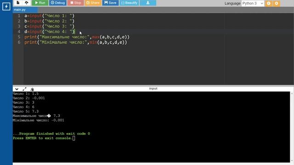
Task: Click the print line with max(a,b,c,d,e)
Action: (x=77, y=37)
